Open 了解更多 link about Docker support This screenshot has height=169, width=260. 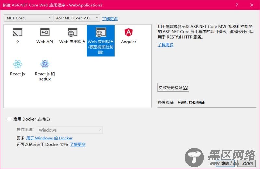pos(78,144)
